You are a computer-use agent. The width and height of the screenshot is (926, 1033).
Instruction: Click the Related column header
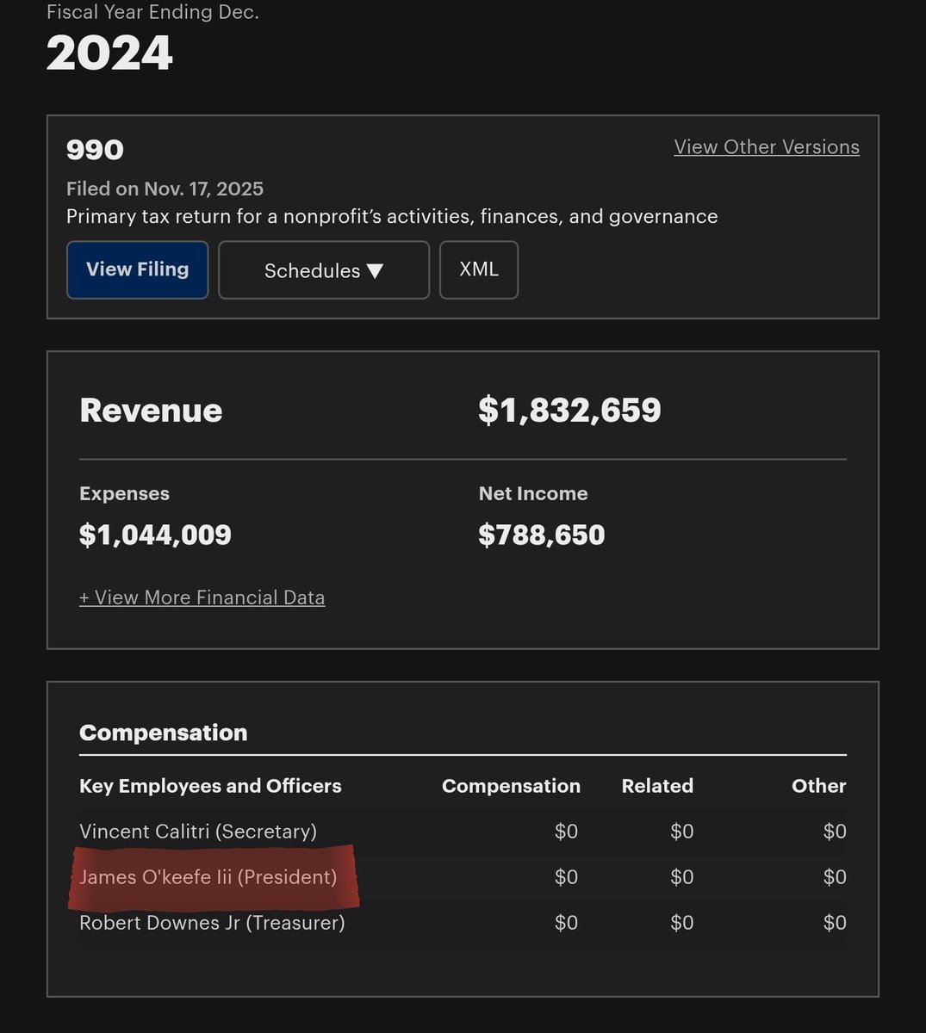[657, 786]
